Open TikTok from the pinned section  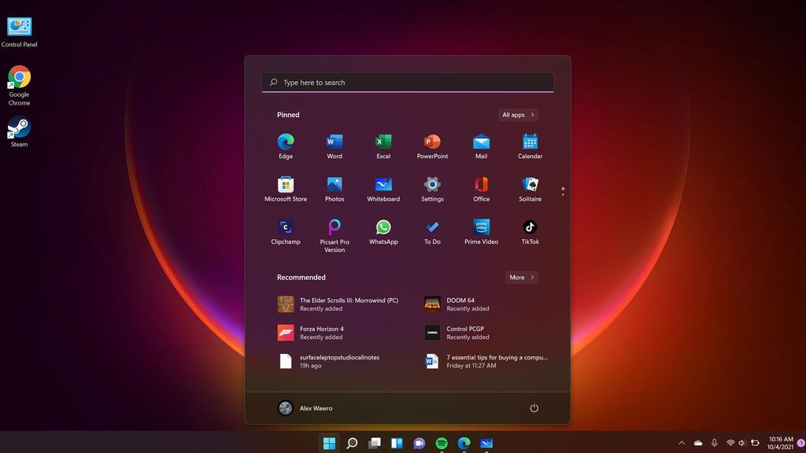(529, 228)
